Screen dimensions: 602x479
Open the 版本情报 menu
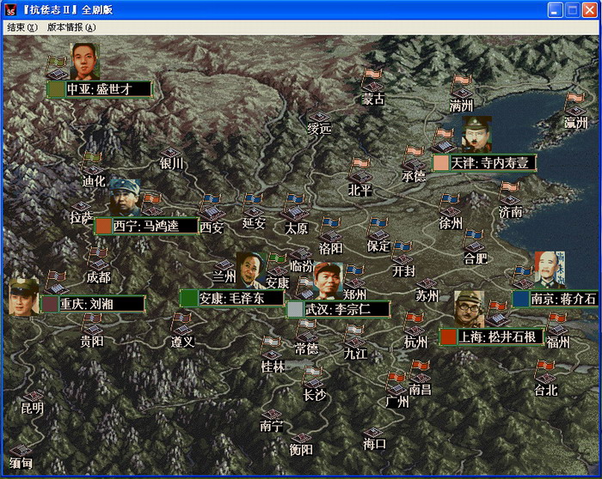pos(71,27)
